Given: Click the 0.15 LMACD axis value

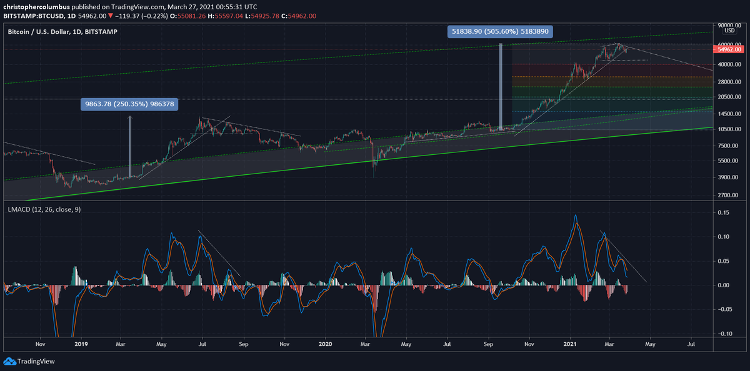Looking at the screenshot, I should (724, 212).
